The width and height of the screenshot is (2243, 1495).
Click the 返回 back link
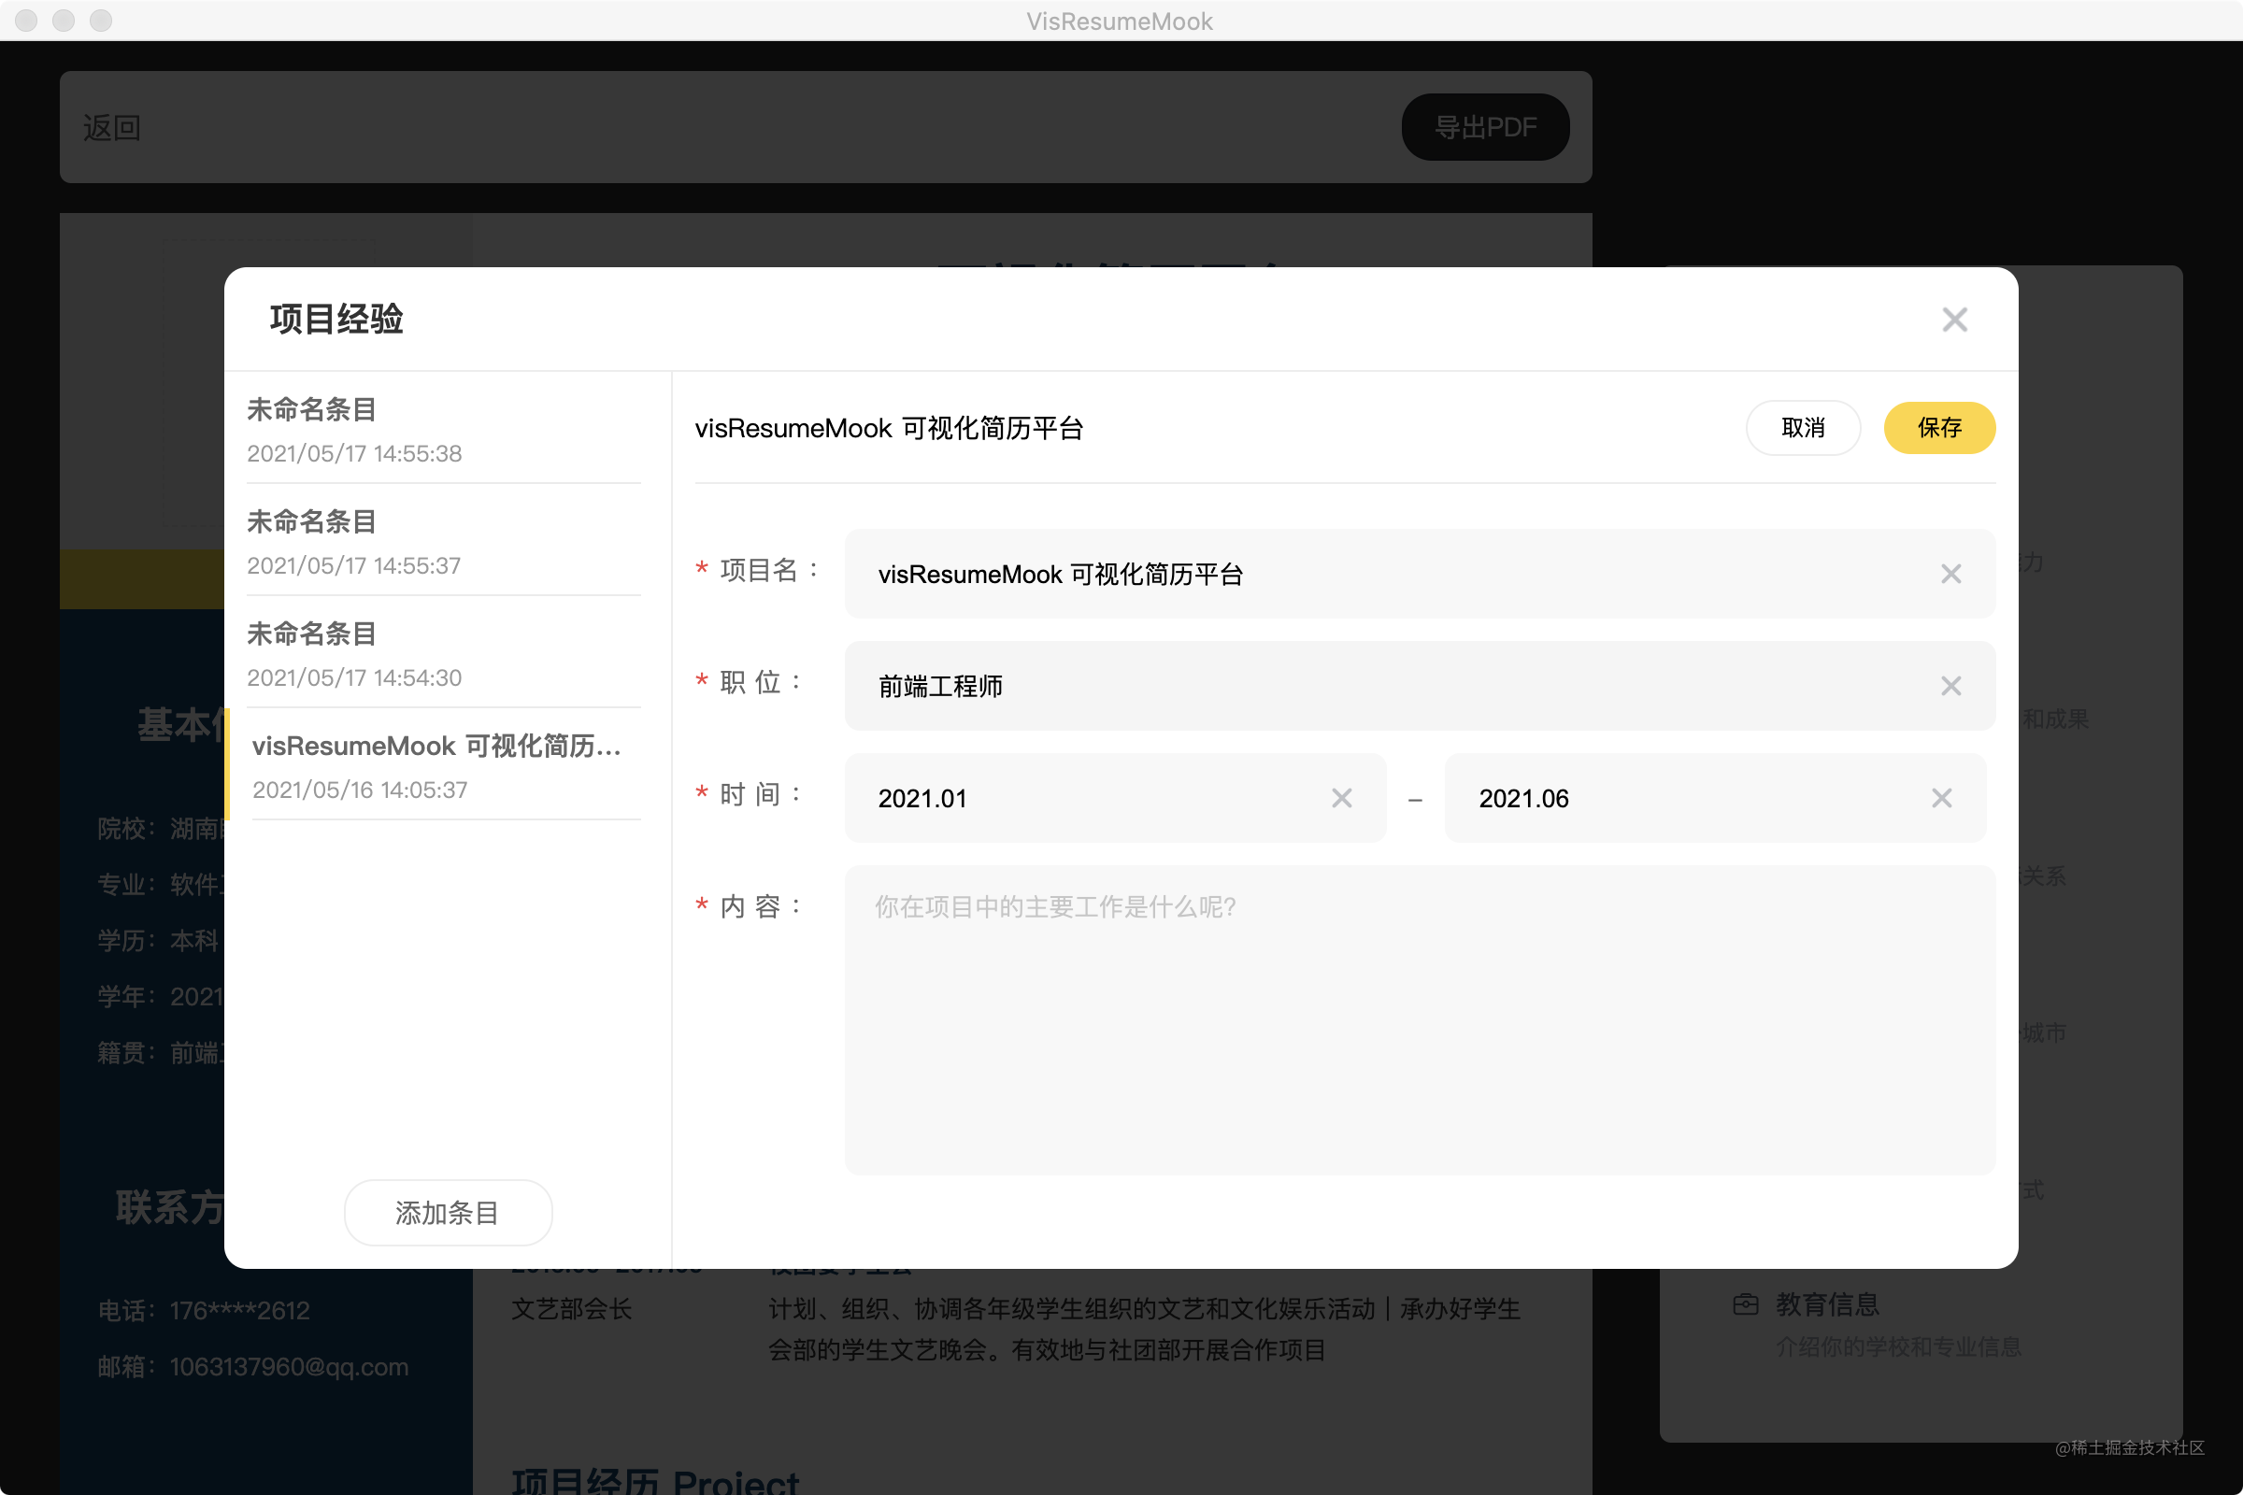click(111, 127)
